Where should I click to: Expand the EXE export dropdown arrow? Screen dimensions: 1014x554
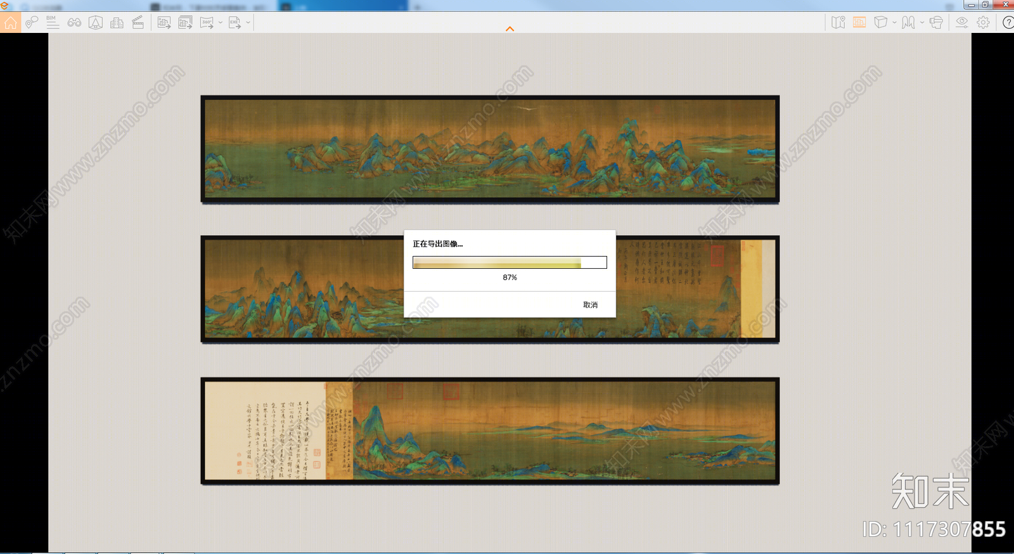(x=248, y=23)
